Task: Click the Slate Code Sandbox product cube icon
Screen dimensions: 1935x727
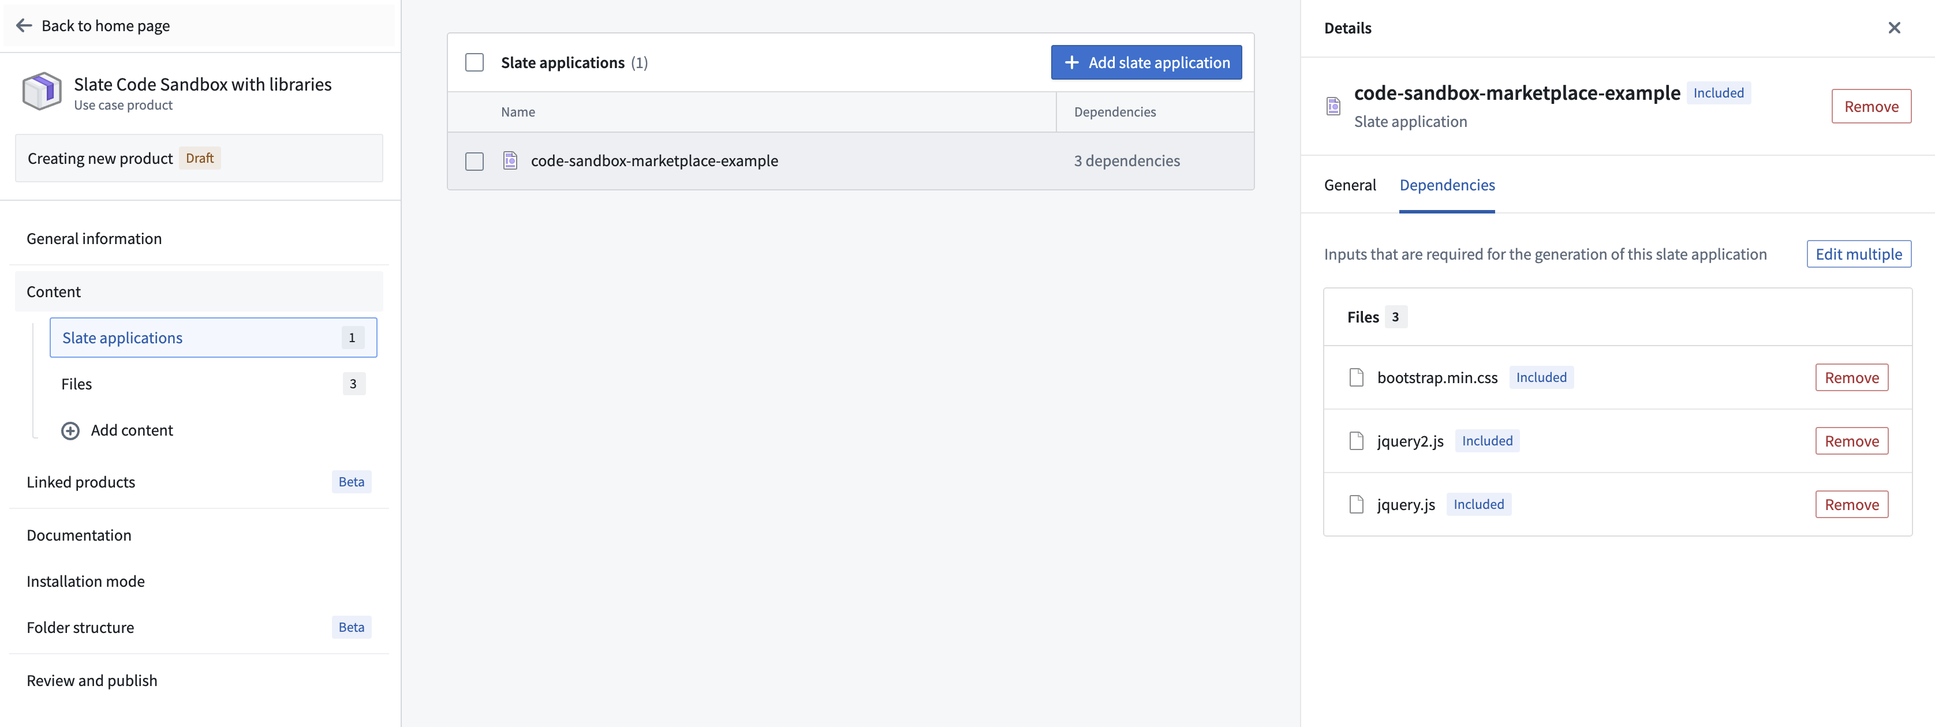Action: (x=42, y=92)
